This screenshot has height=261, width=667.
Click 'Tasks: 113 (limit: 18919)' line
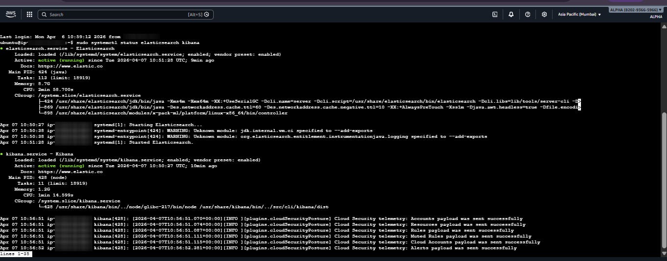tap(54, 78)
